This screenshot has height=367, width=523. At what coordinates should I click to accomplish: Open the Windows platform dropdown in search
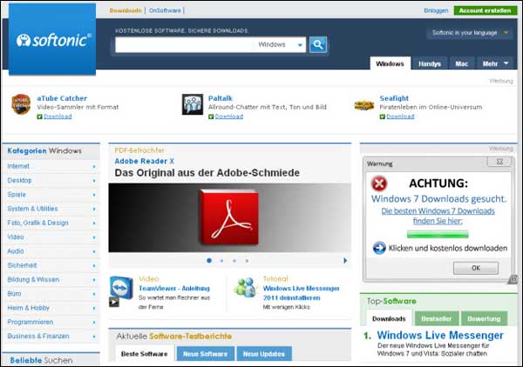[x=279, y=44]
